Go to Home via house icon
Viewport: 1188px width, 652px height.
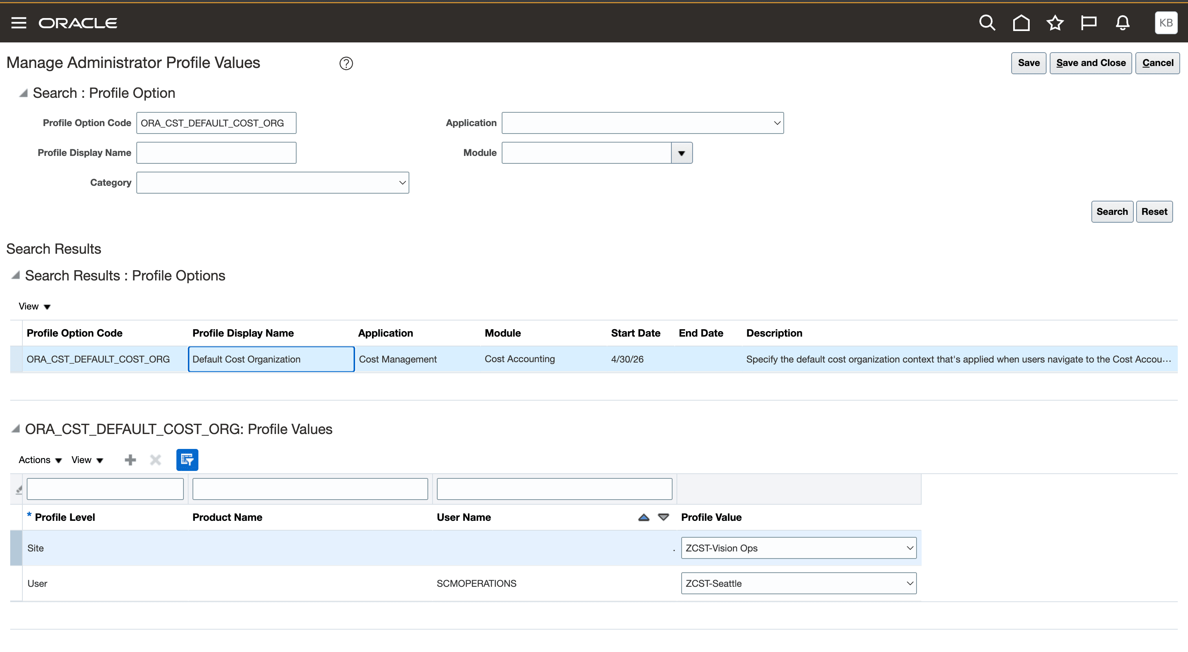(1021, 23)
